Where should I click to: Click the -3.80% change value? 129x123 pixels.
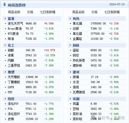tap(114, 50)
